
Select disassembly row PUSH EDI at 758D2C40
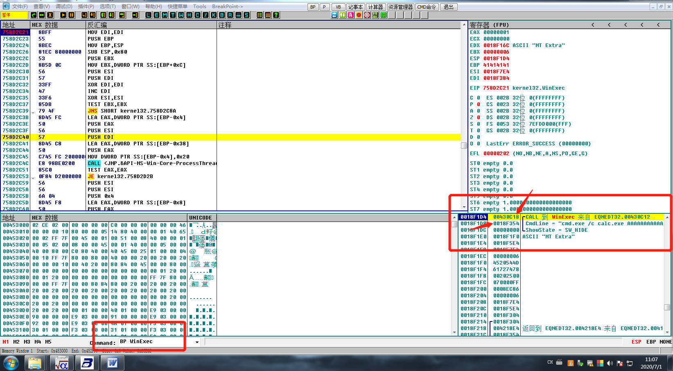(231, 137)
